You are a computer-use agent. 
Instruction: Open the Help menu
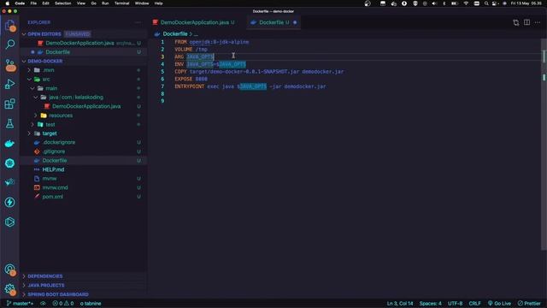pos(158,3)
